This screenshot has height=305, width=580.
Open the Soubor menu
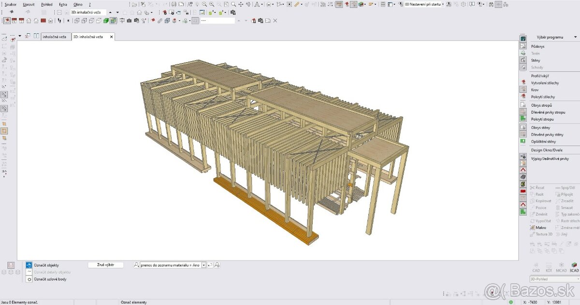click(11, 4)
